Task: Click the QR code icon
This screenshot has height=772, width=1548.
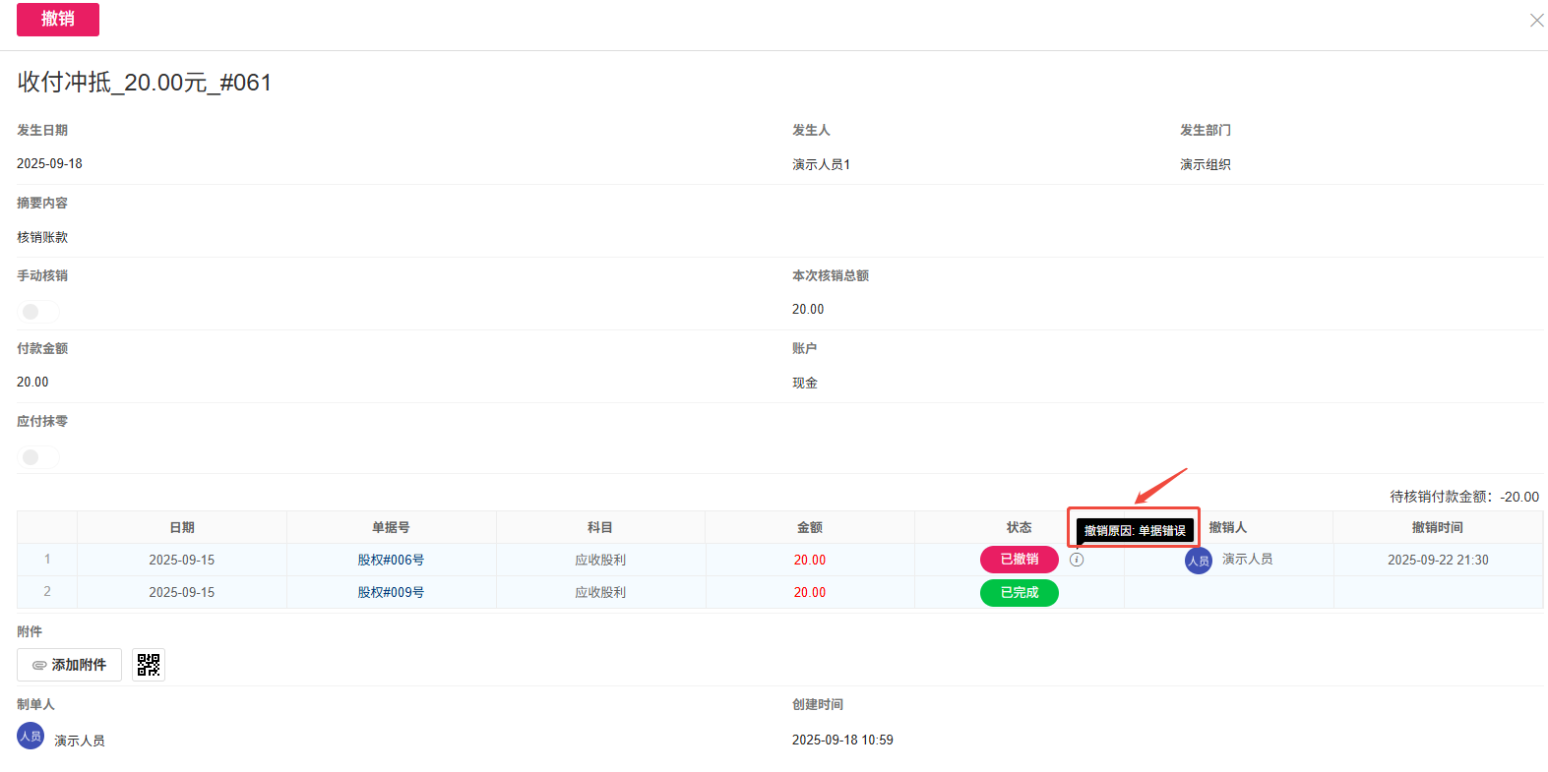Action: pyautogui.click(x=149, y=666)
